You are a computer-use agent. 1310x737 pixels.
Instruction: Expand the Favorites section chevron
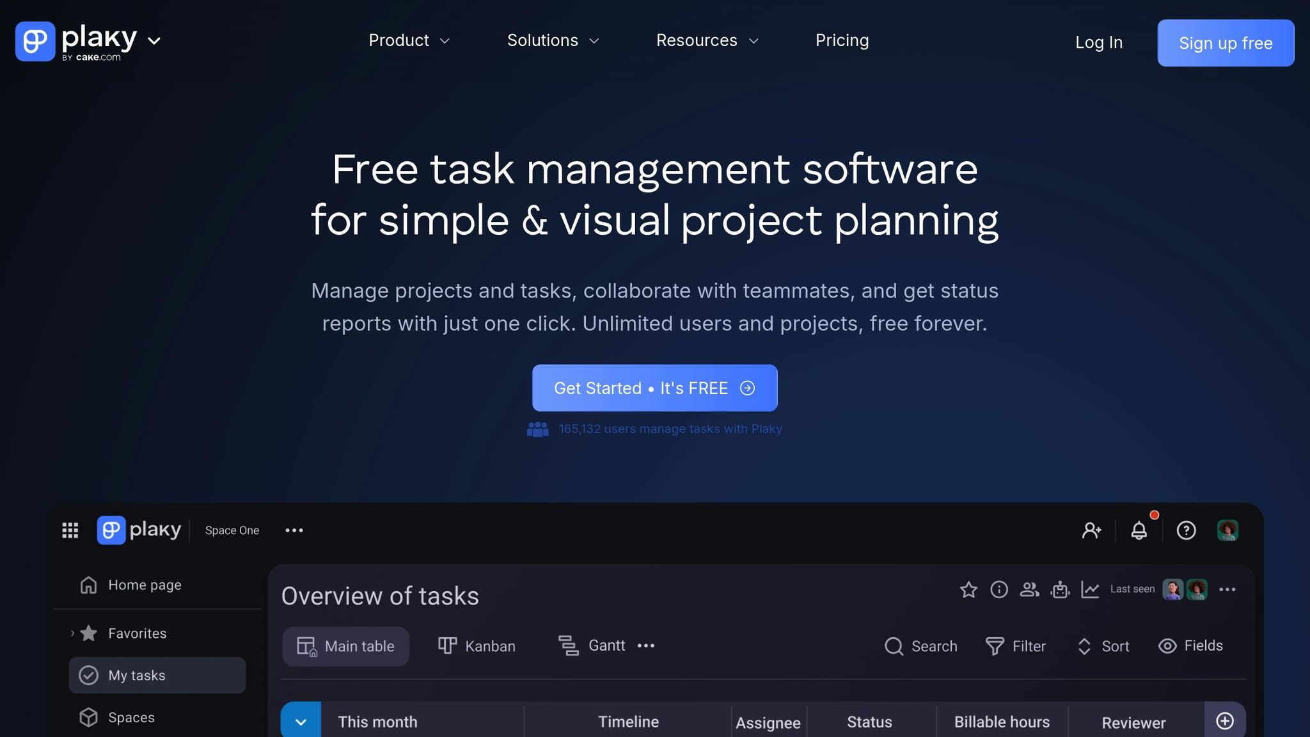pyautogui.click(x=72, y=633)
